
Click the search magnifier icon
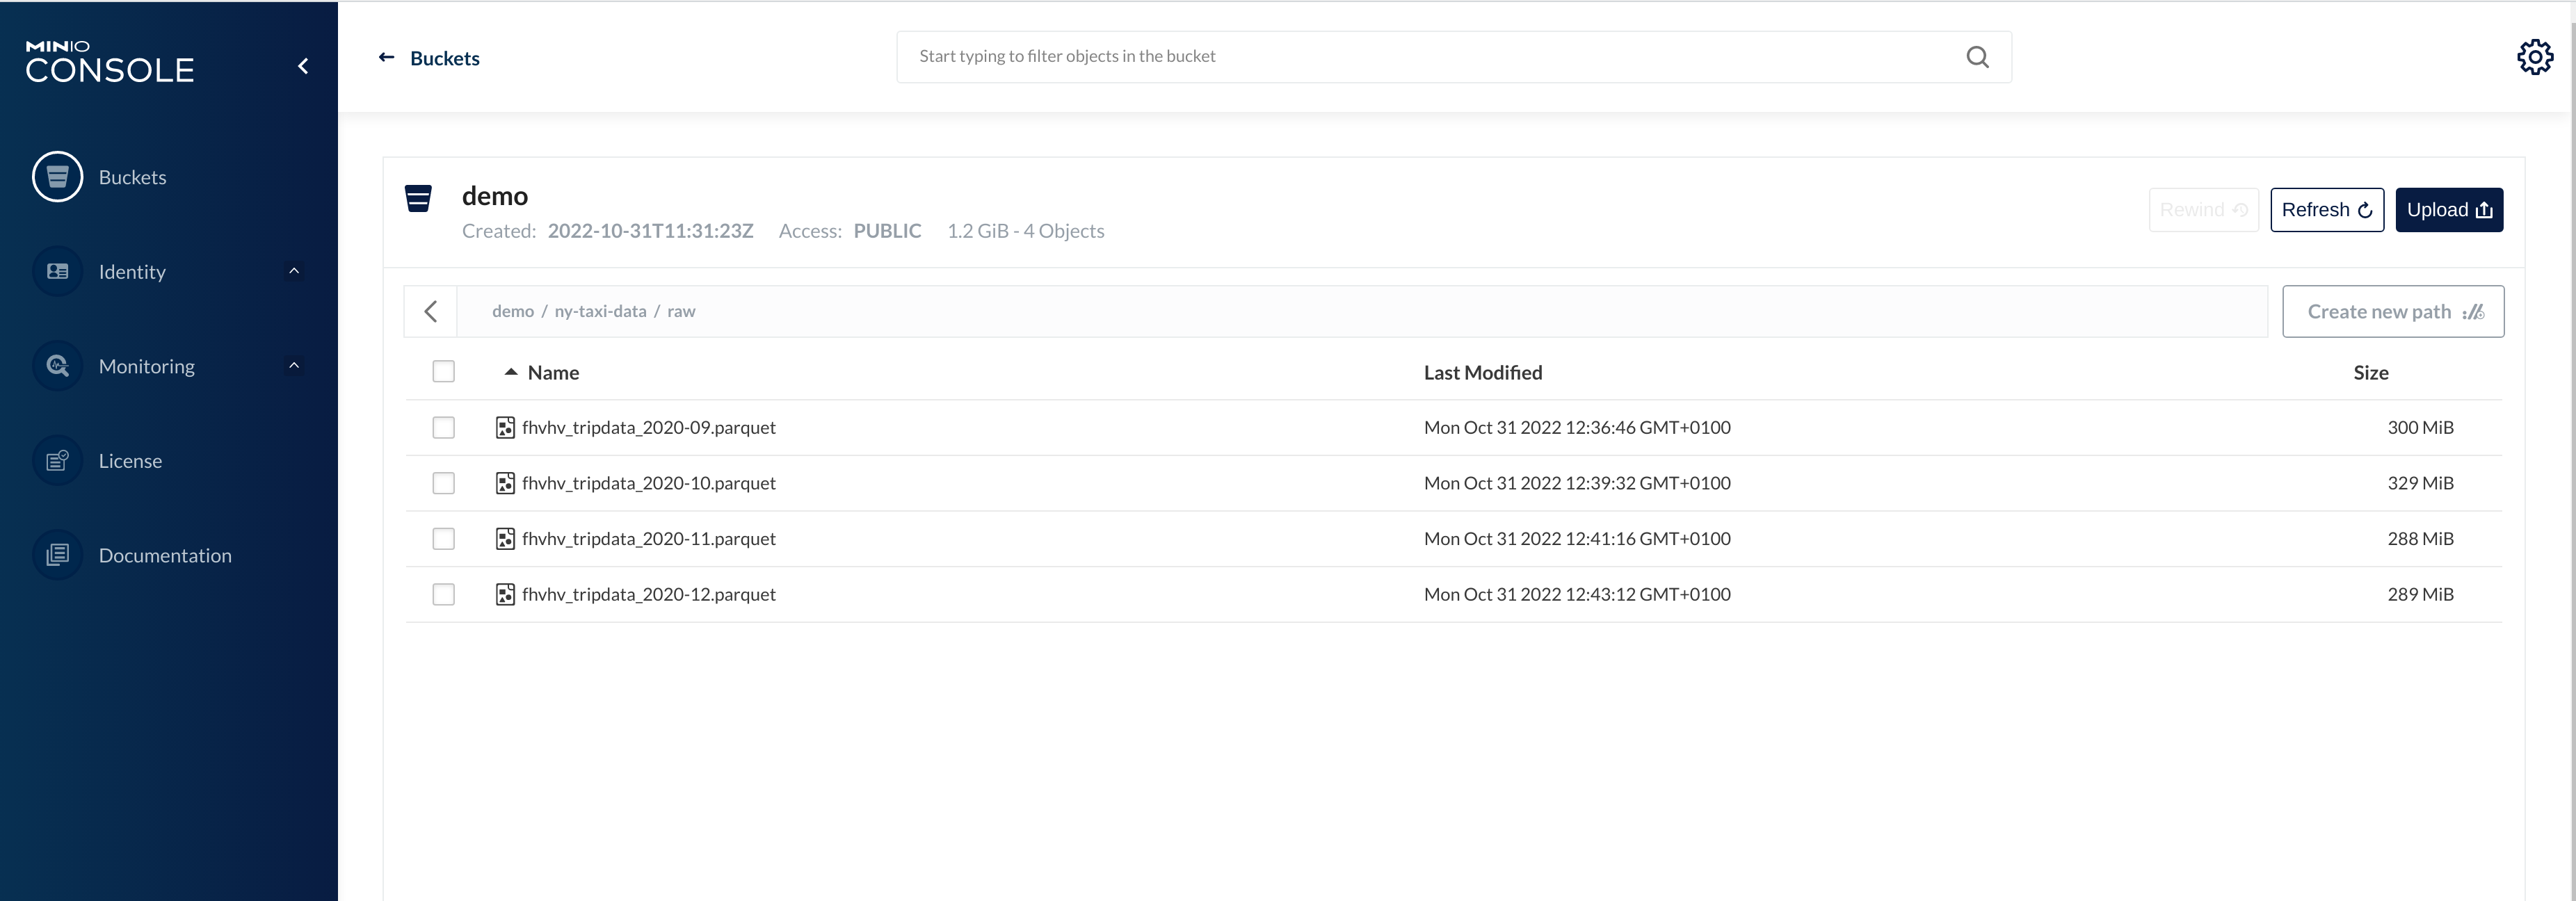tap(1977, 57)
